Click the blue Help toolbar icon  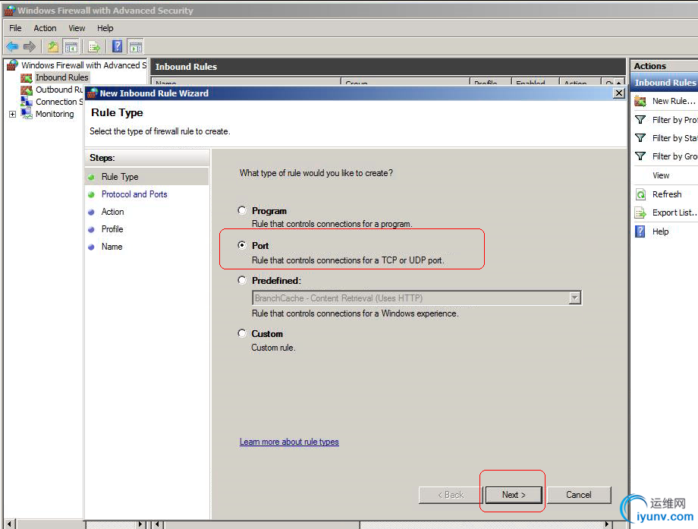[117, 46]
